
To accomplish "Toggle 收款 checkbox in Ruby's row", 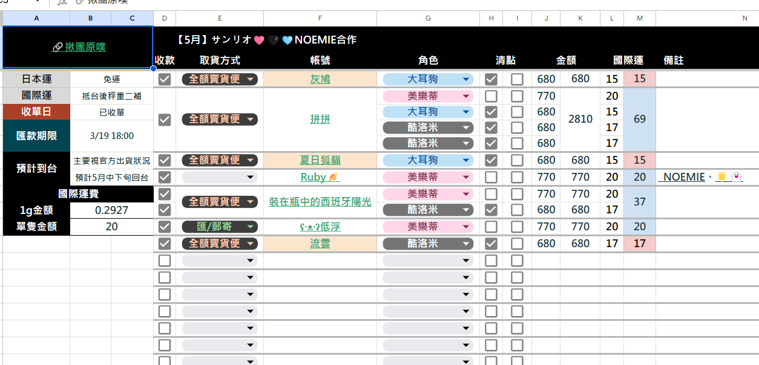I will click(x=164, y=177).
